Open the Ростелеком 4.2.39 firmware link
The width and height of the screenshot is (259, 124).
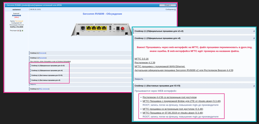[144, 62]
